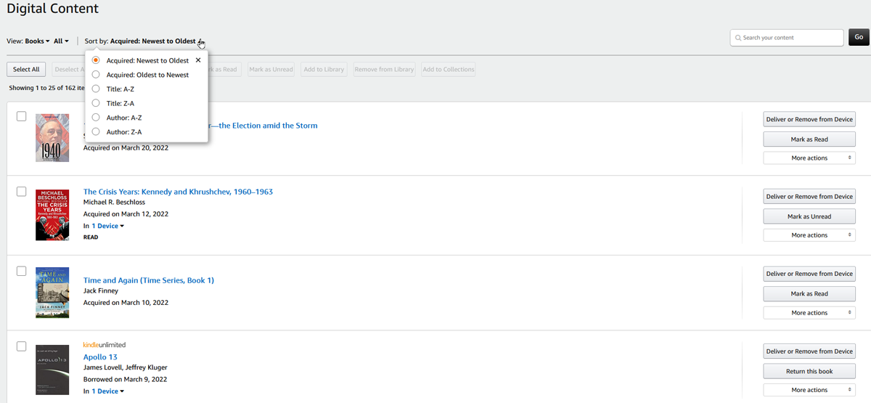Expand the All filter dropdown
This screenshot has width=871, height=403.
(x=62, y=41)
